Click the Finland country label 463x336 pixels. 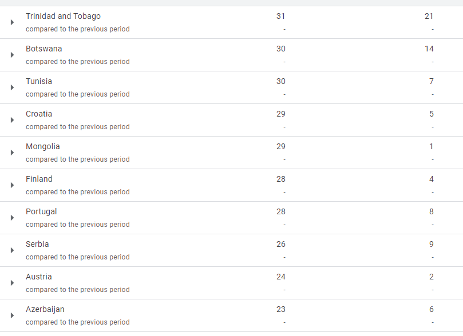click(39, 179)
